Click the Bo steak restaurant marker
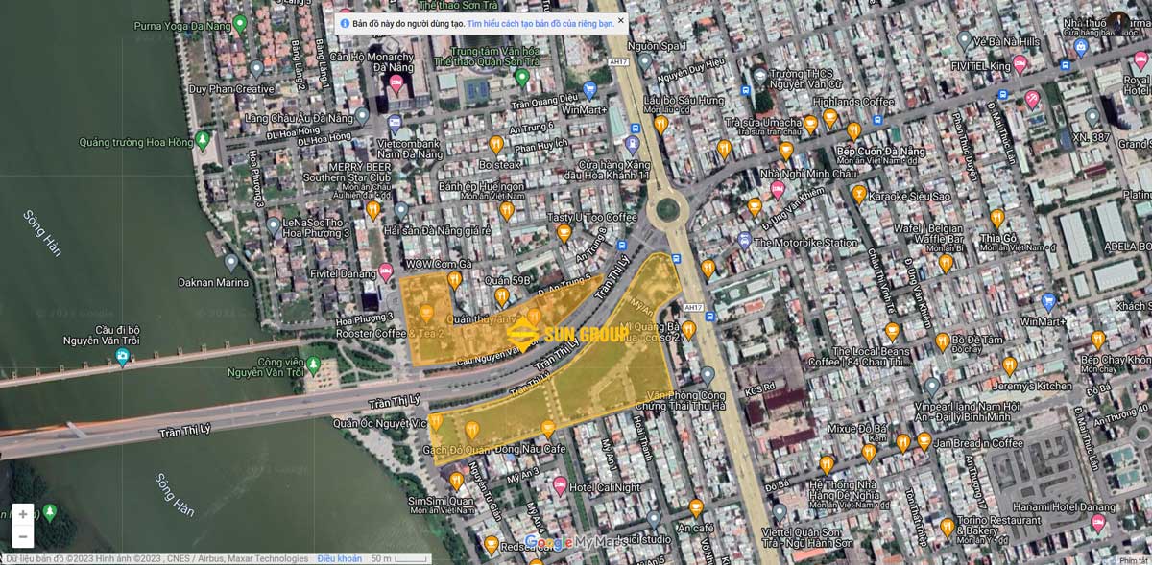 [496, 145]
